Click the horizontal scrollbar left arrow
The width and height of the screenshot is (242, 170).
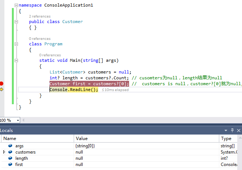tap(23, 120)
